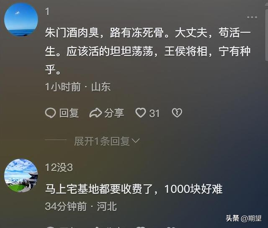Open the cloud landscape avatar profile
Screen dimensions: 268x228
click(x=21, y=175)
